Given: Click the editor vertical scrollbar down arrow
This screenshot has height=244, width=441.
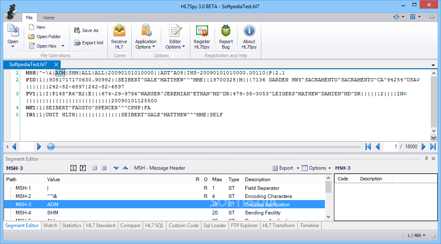Looking at the screenshot, I should 433,131.
